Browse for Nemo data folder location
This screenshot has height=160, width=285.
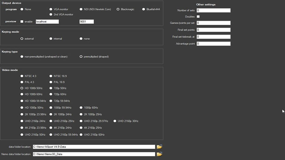click(159, 154)
